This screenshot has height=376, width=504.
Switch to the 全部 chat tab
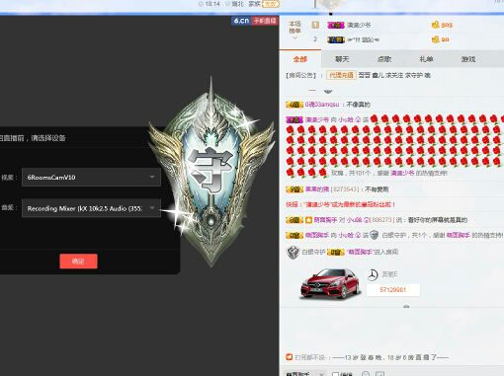click(x=300, y=59)
